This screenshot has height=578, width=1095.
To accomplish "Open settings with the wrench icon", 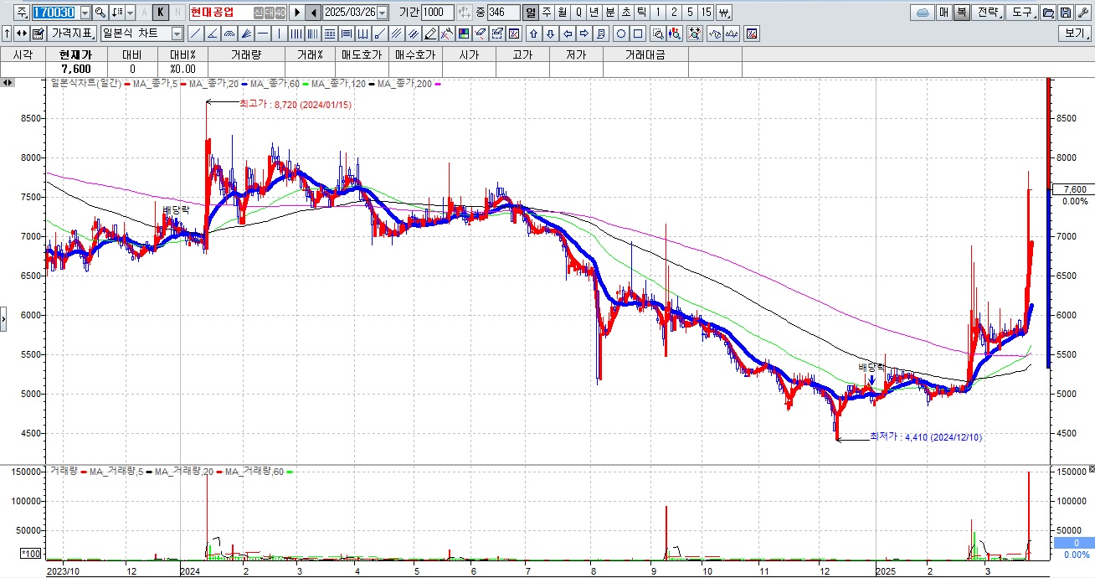I will (1082, 13).
